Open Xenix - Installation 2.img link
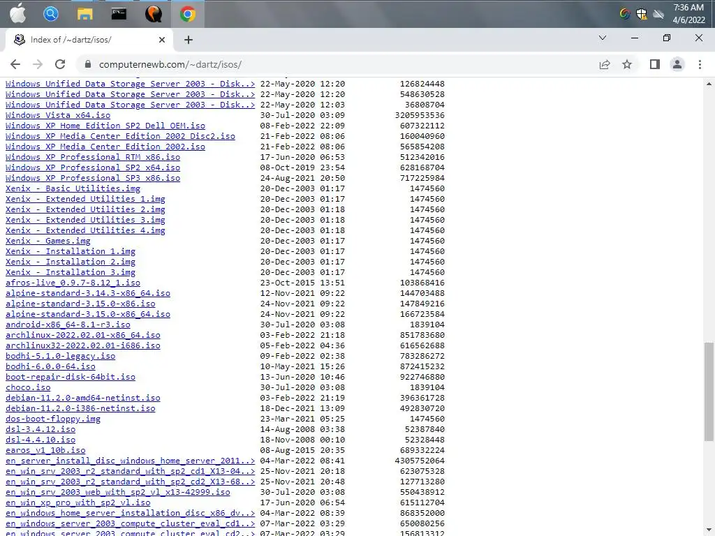The height and width of the screenshot is (536, 715). coord(71,262)
